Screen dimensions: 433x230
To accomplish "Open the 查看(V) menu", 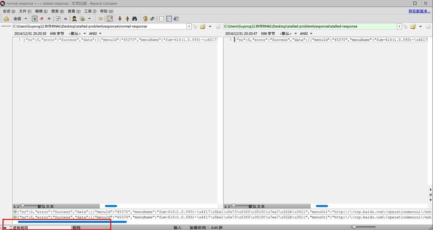I will (74, 11).
